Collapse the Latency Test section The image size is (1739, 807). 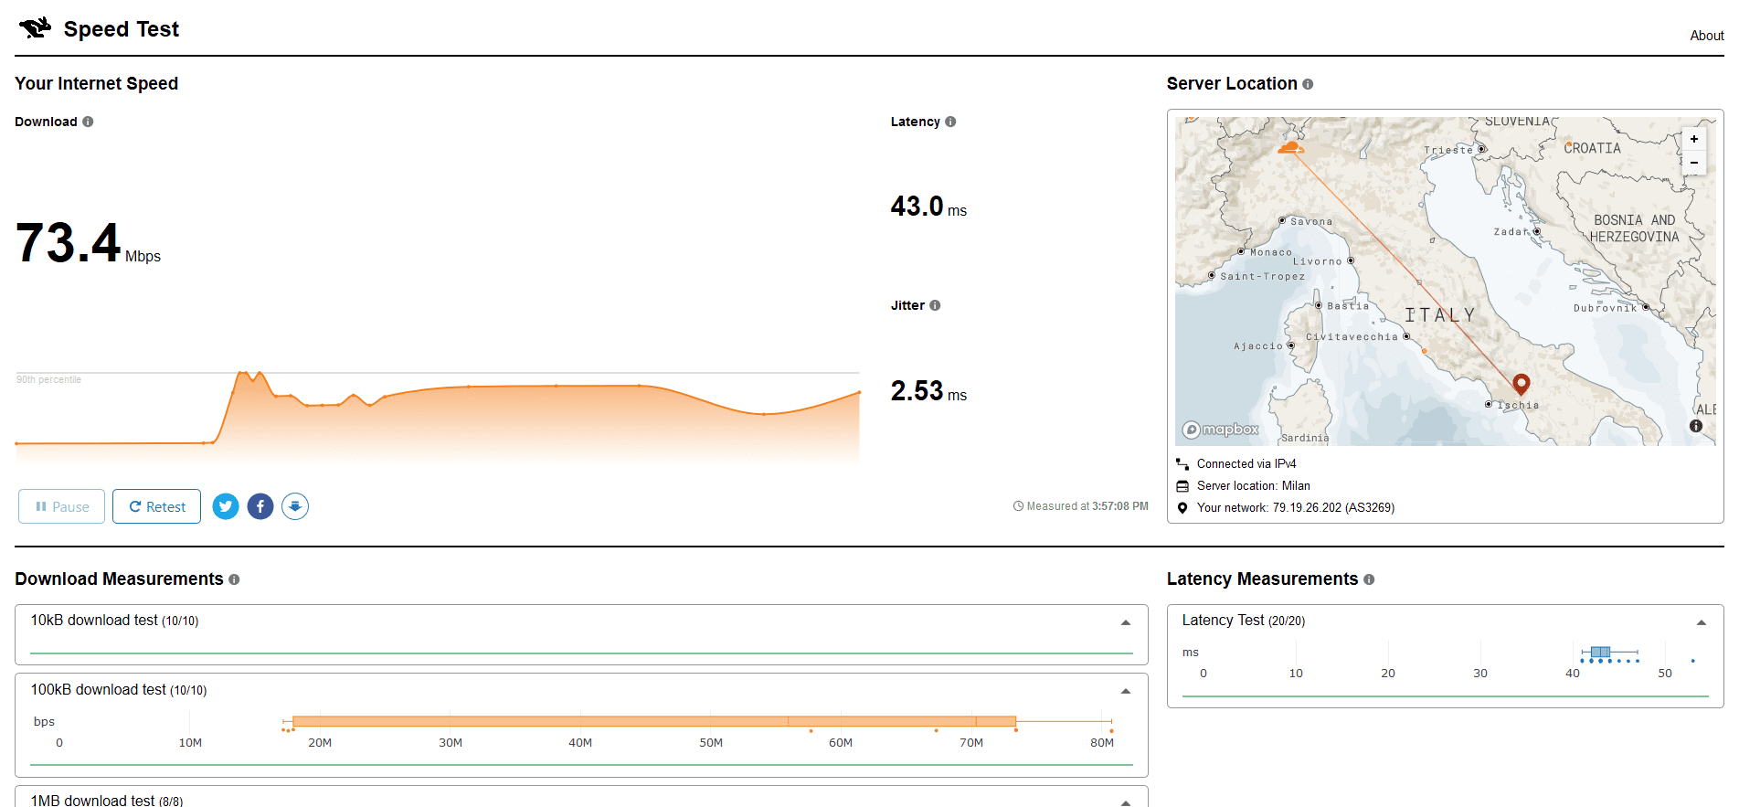point(1702,622)
